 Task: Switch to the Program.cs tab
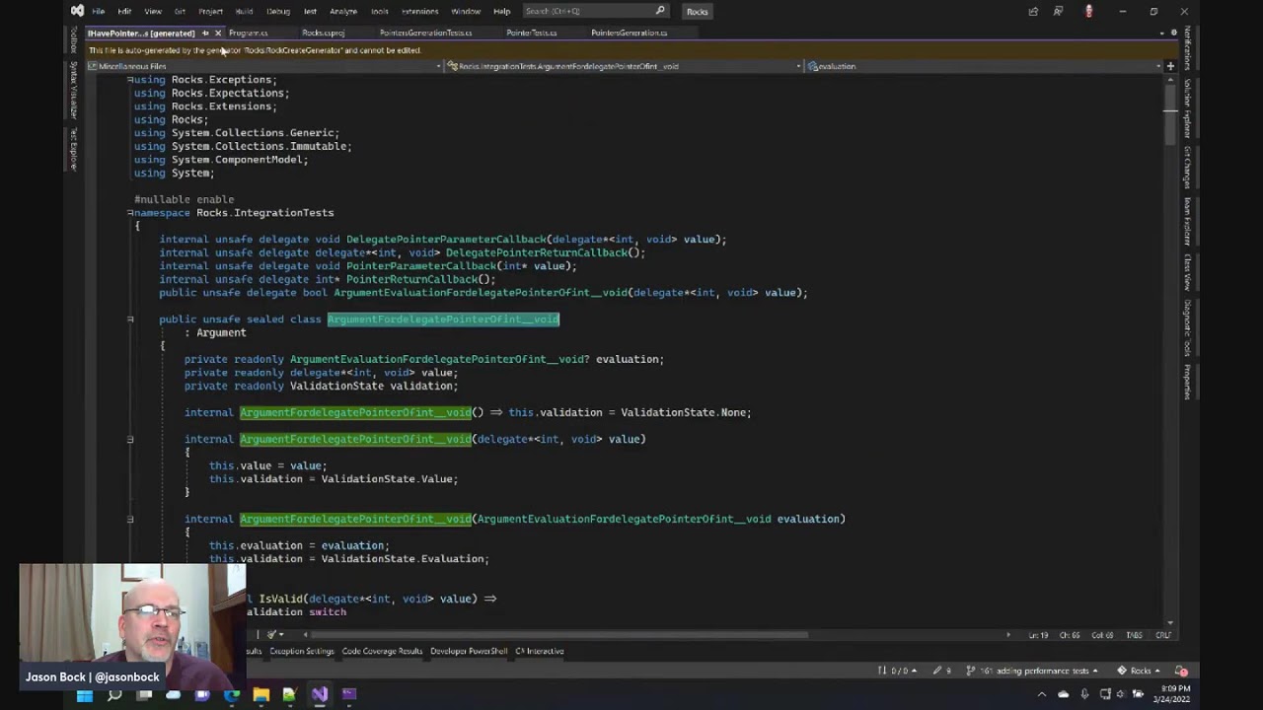(248, 33)
